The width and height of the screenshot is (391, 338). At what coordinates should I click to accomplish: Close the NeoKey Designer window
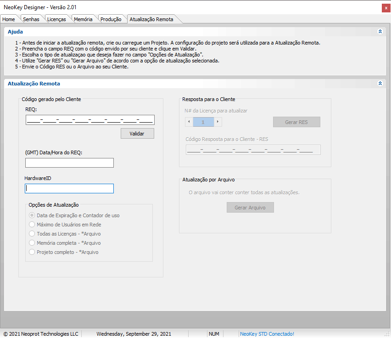point(384,7)
